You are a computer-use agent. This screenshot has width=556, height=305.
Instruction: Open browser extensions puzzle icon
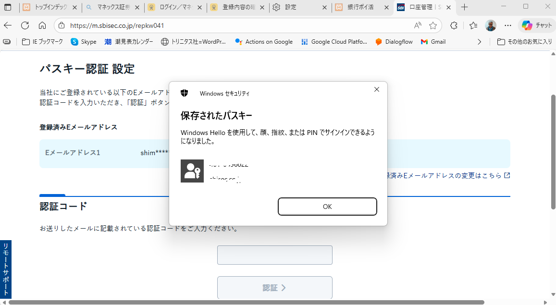[x=454, y=25]
